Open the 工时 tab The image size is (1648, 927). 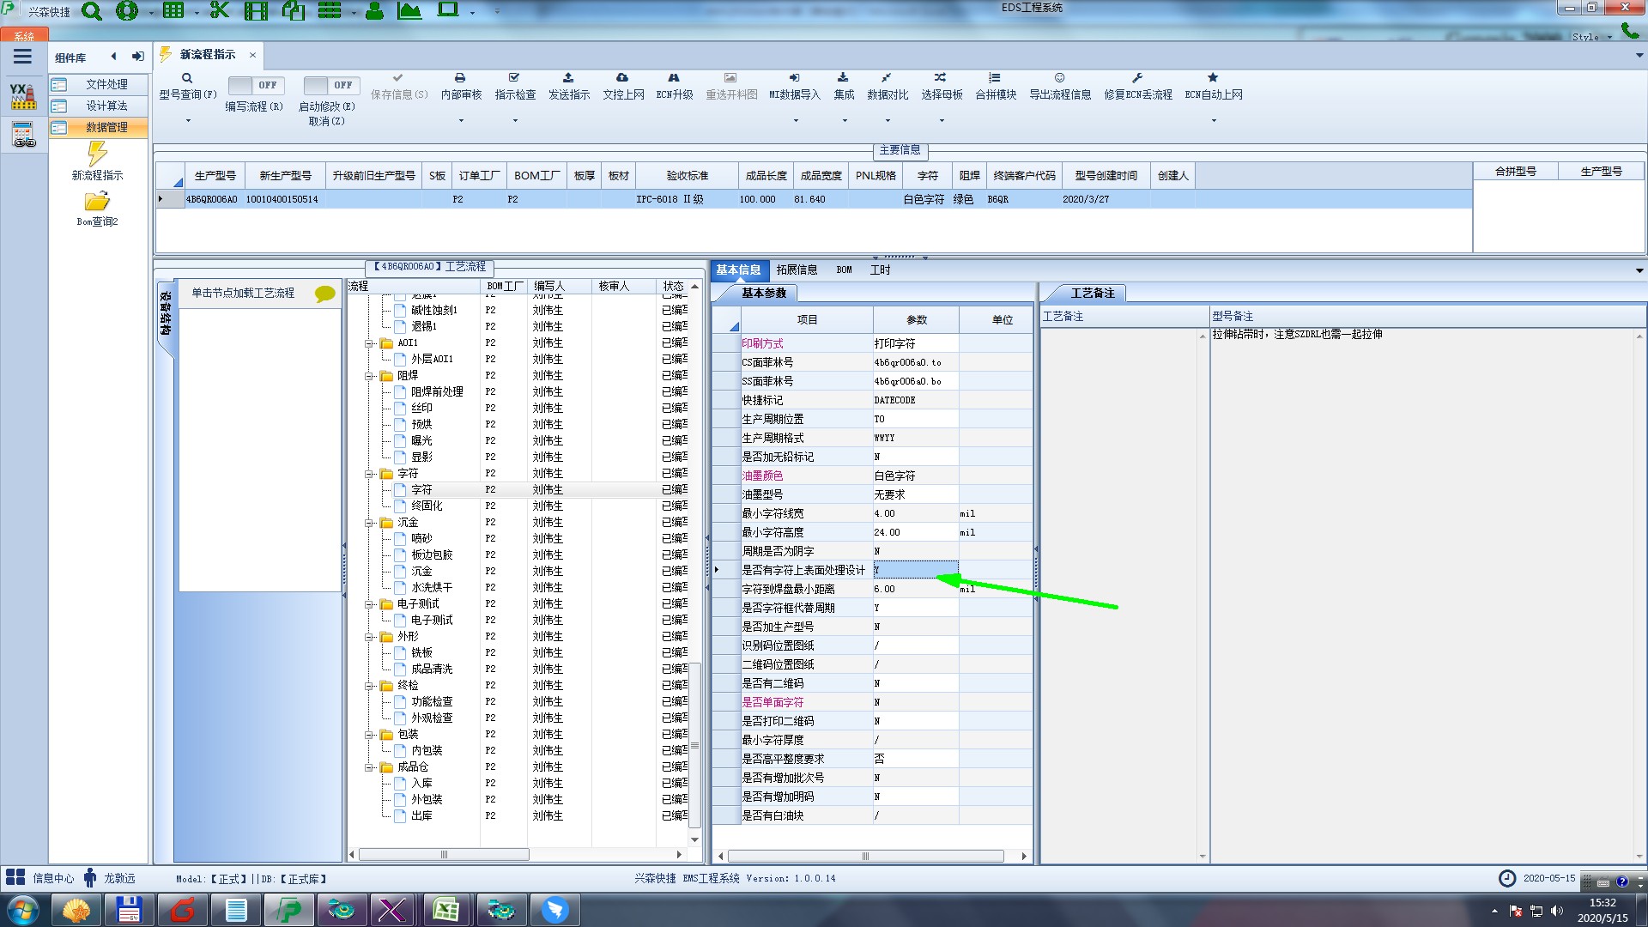click(880, 270)
